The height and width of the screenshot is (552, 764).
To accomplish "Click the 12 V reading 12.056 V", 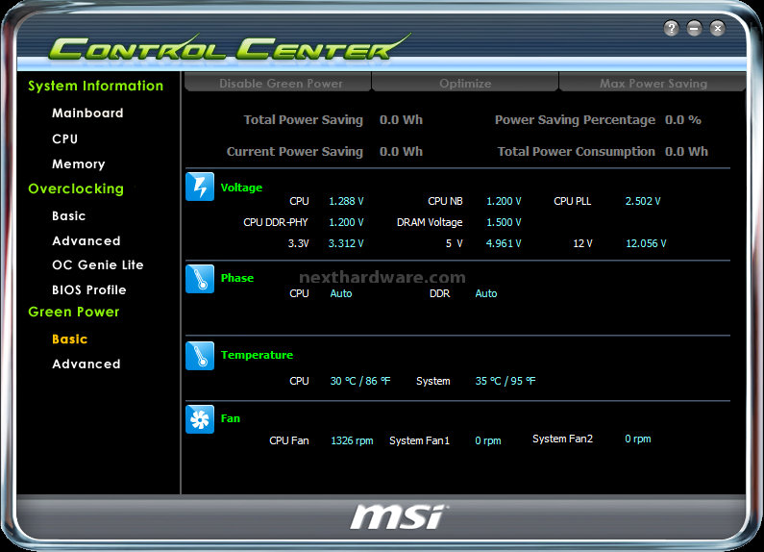I will 646,243.
